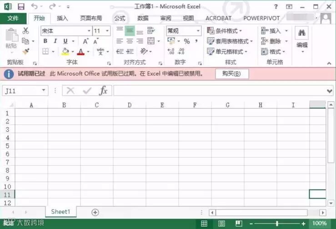Open the 宋体 font name dropdown
The width and height of the screenshot is (336, 229).
coord(89,31)
